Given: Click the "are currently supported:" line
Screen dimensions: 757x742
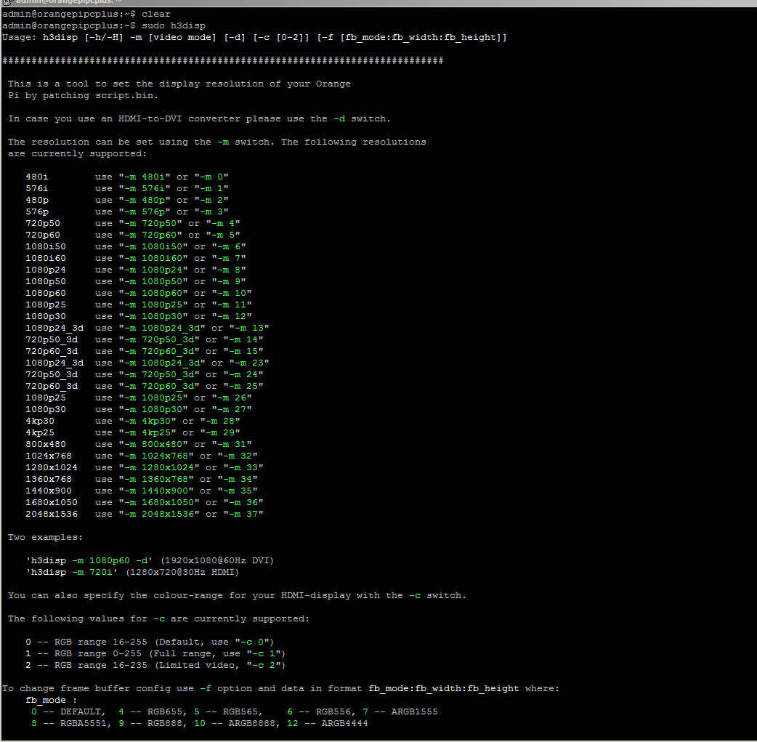Looking at the screenshot, I should click(x=77, y=153).
